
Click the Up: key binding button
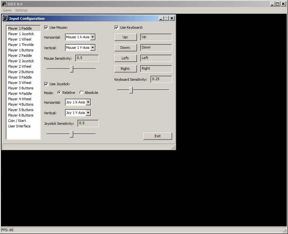125,37
